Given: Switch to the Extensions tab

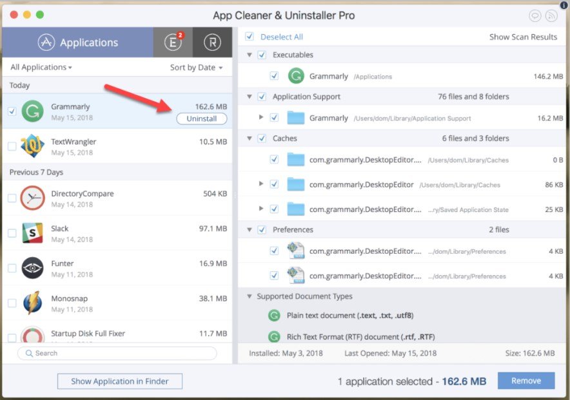Looking at the screenshot, I should tap(173, 43).
